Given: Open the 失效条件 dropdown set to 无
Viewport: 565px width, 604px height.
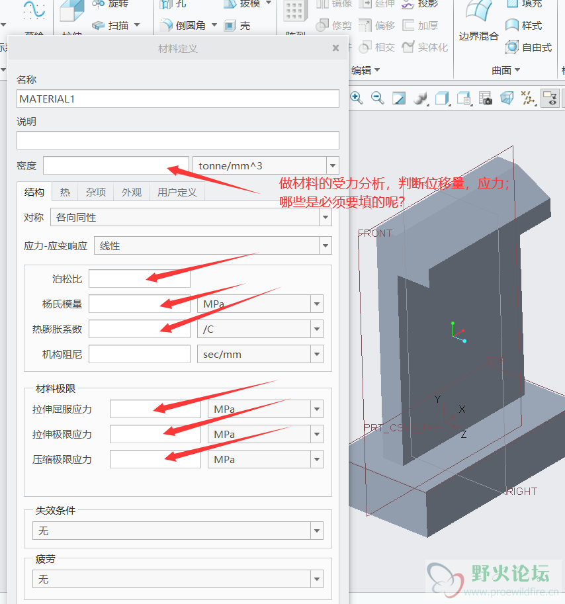Looking at the screenshot, I should [177, 531].
